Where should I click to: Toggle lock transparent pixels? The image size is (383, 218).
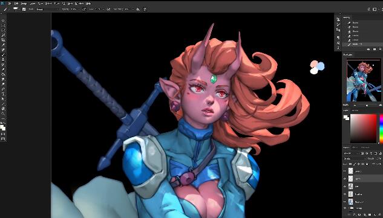350,164
